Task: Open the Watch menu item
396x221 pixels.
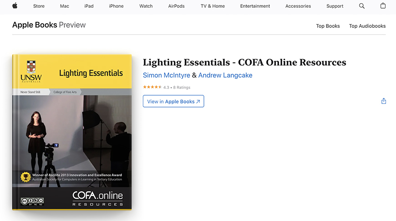Action: [146, 6]
